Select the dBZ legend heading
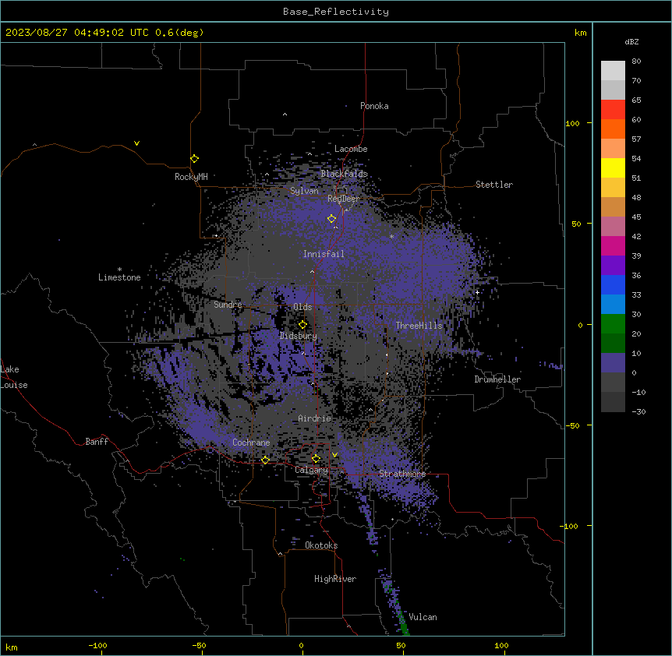This screenshot has height=656, width=672. coord(631,41)
